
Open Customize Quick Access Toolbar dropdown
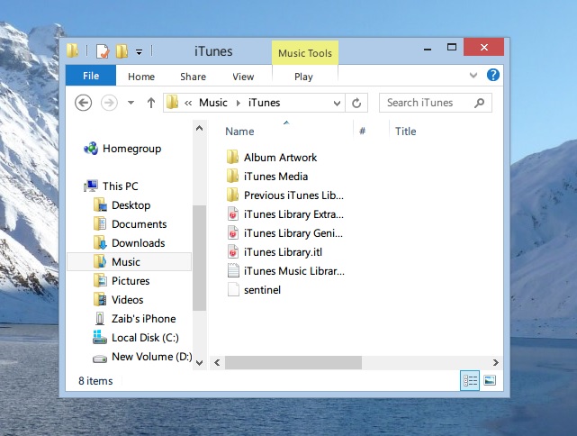(x=140, y=52)
